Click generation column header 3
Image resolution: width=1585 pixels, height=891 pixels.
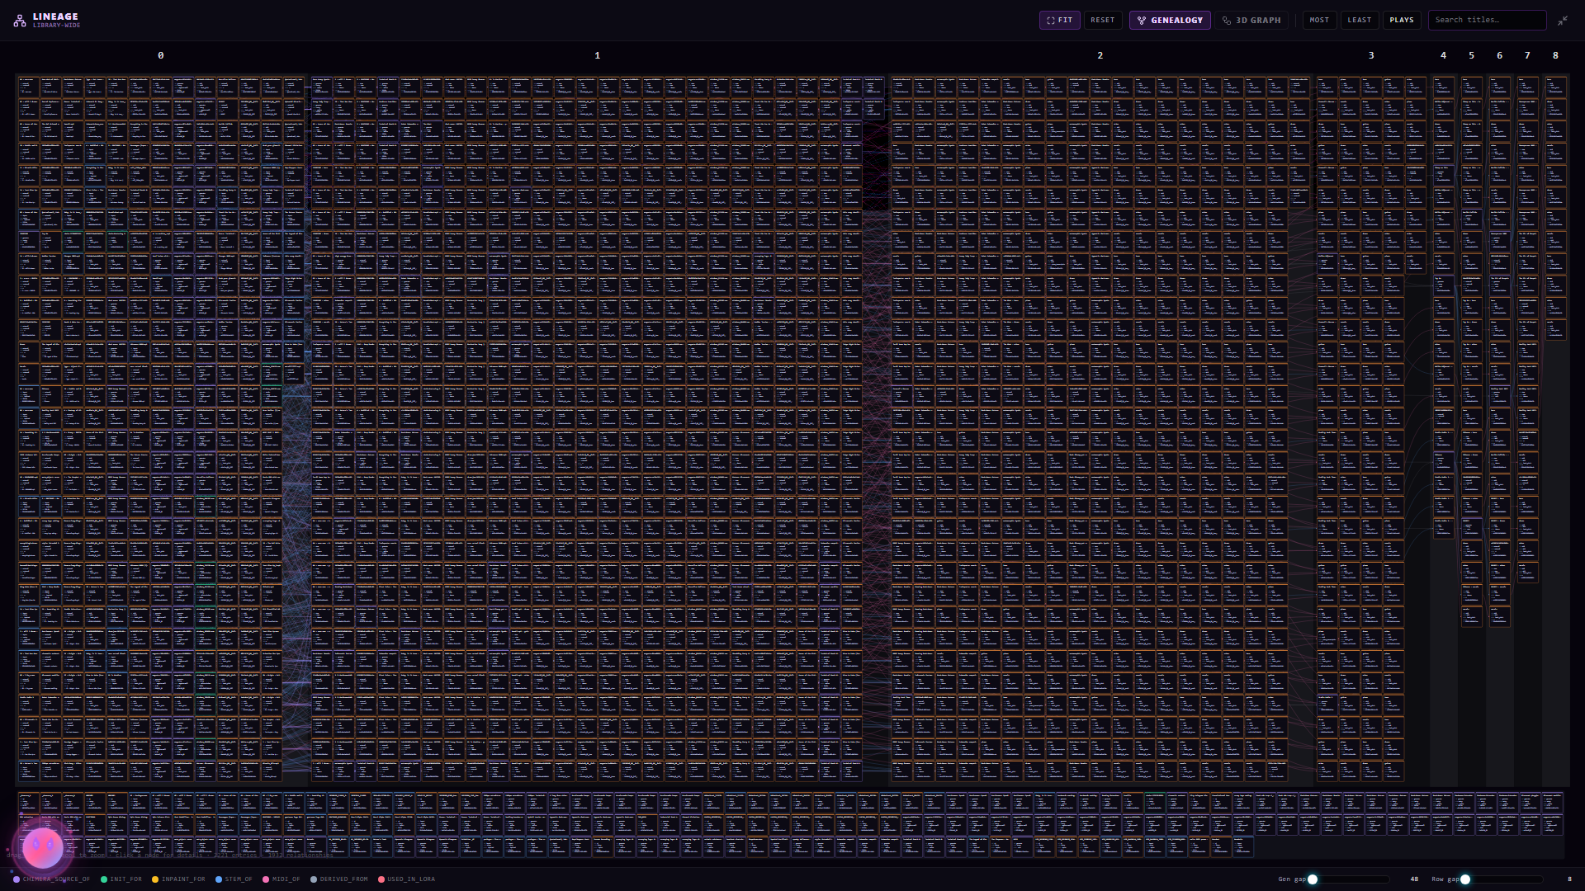(1371, 55)
